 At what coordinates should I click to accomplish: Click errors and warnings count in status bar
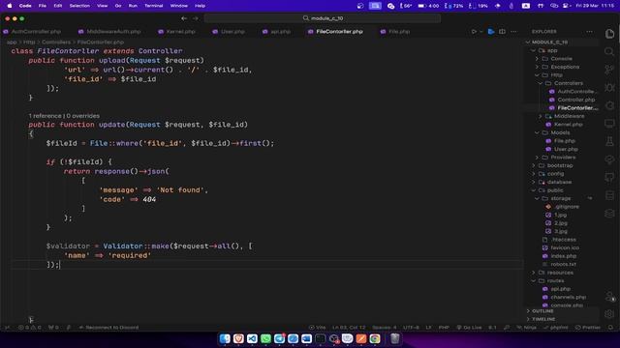30,328
